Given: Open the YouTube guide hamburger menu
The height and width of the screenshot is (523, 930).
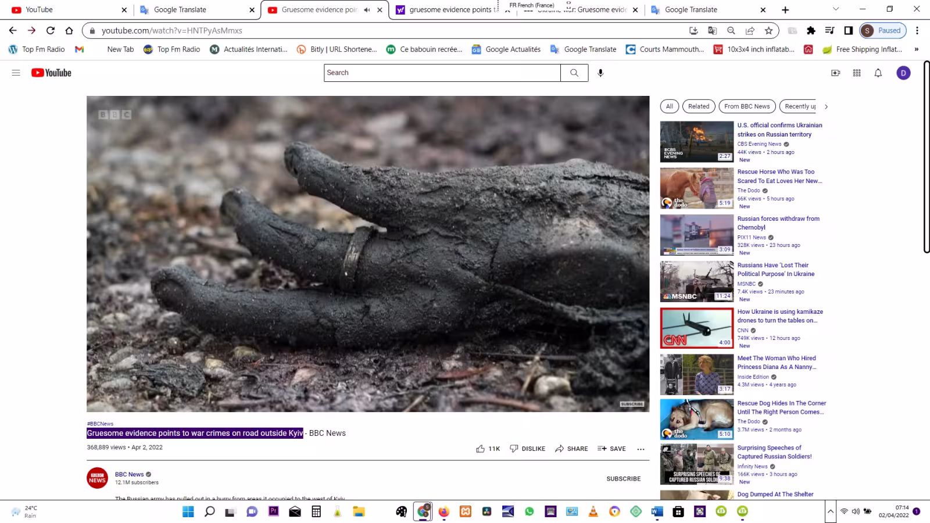Looking at the screenshot, I should (16, 73).
